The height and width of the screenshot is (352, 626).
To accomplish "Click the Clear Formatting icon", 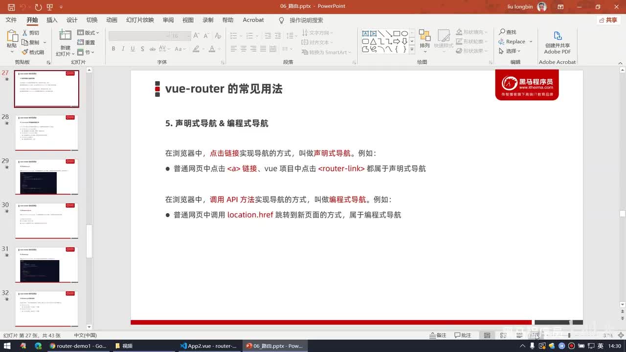I will (217, 36).
